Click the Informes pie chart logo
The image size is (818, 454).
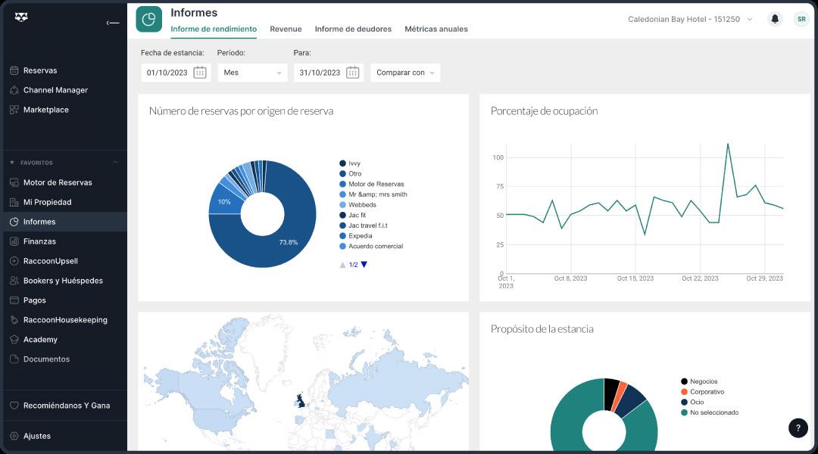click(x=148, y=19)
